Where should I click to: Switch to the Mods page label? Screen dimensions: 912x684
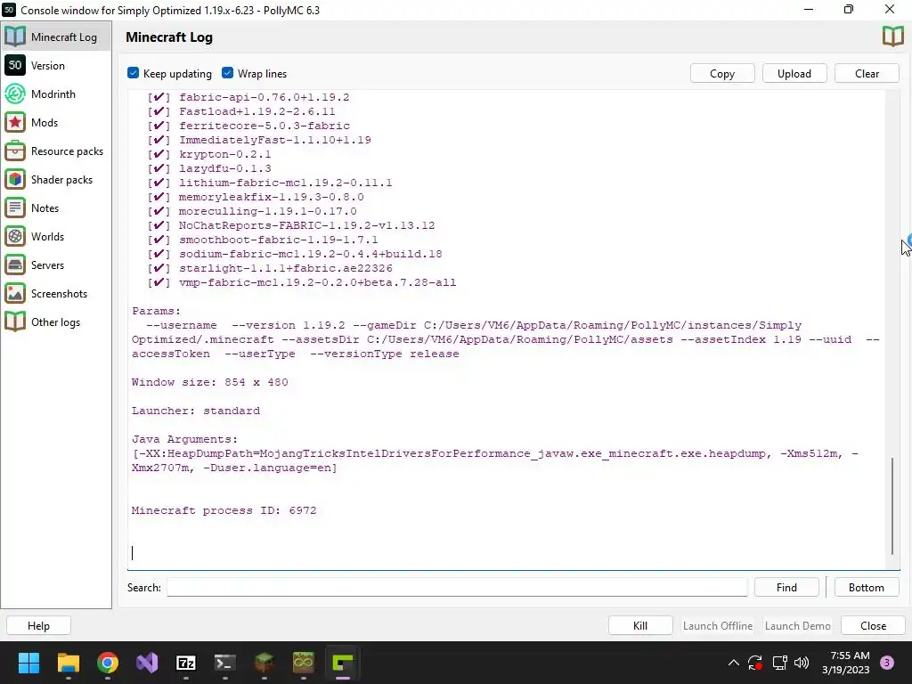[45, 123]
